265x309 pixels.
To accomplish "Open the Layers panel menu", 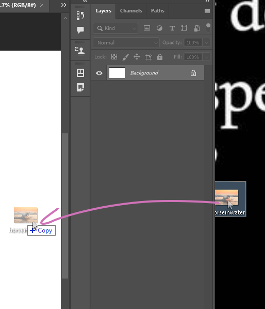I will pyautogui.click(x=207, y=11).
